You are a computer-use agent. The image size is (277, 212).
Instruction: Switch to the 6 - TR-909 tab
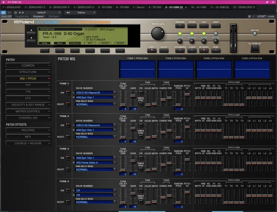pyautogui.click(x=123, y=7)
